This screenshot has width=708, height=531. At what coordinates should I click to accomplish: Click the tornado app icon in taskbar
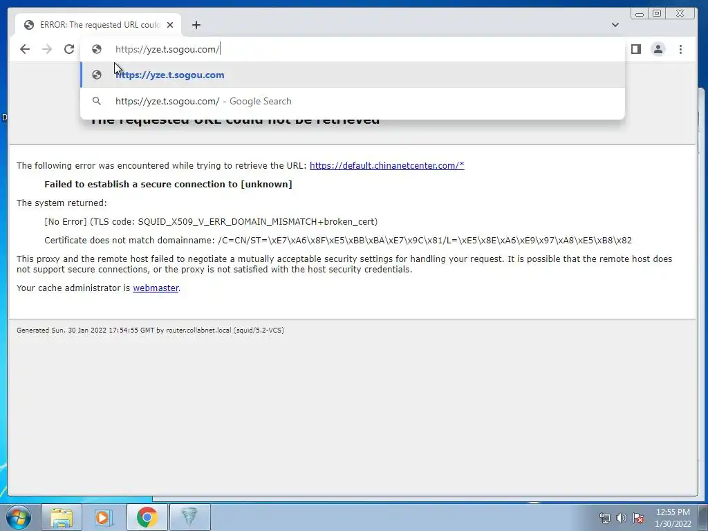[x=189, y=517]
